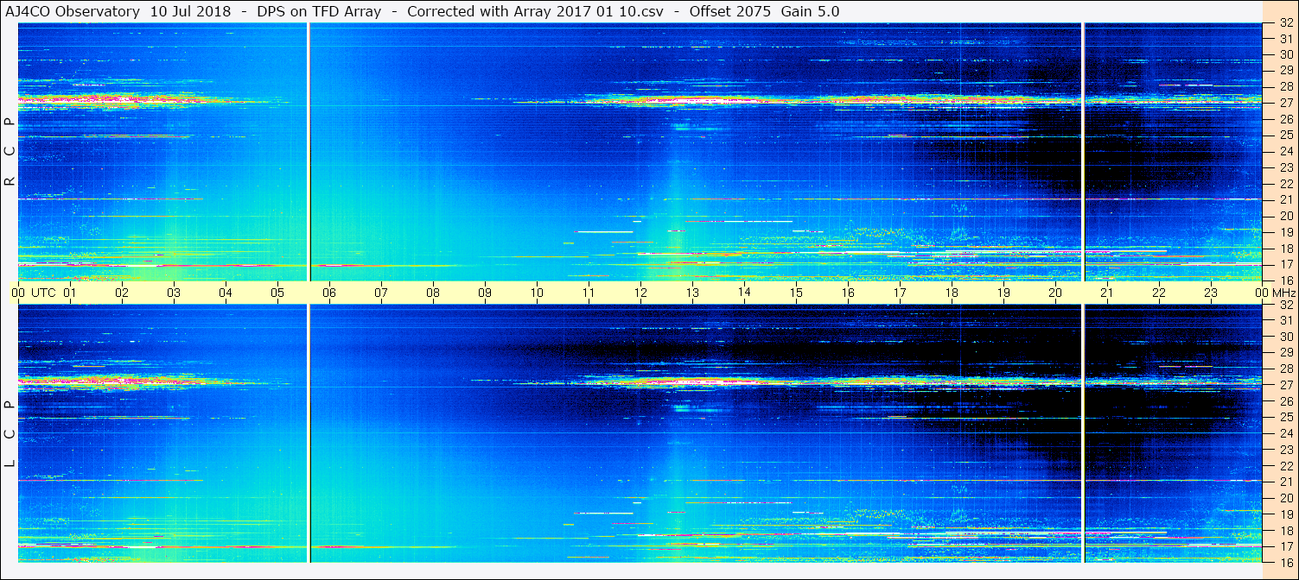Select 27 MHz tick on LCP frequency scale

(1285, 385)
